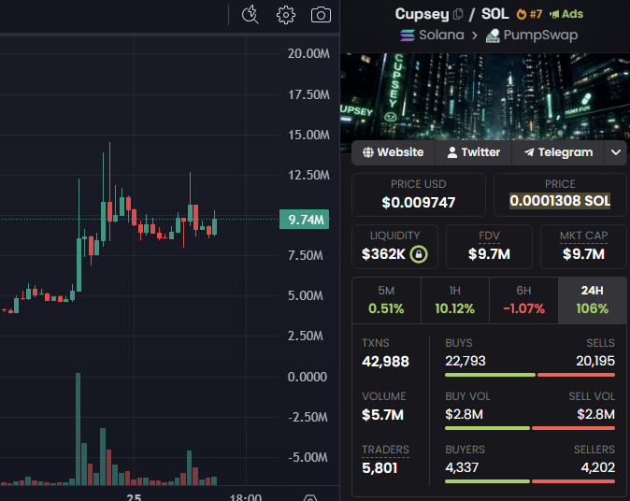The width and height of the screenshot is (630, 501).
Task: Open the Telegram link button
Action: tap(558, 152)
